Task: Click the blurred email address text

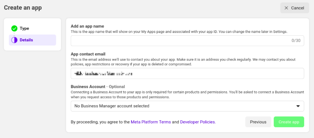Action: 103,74
